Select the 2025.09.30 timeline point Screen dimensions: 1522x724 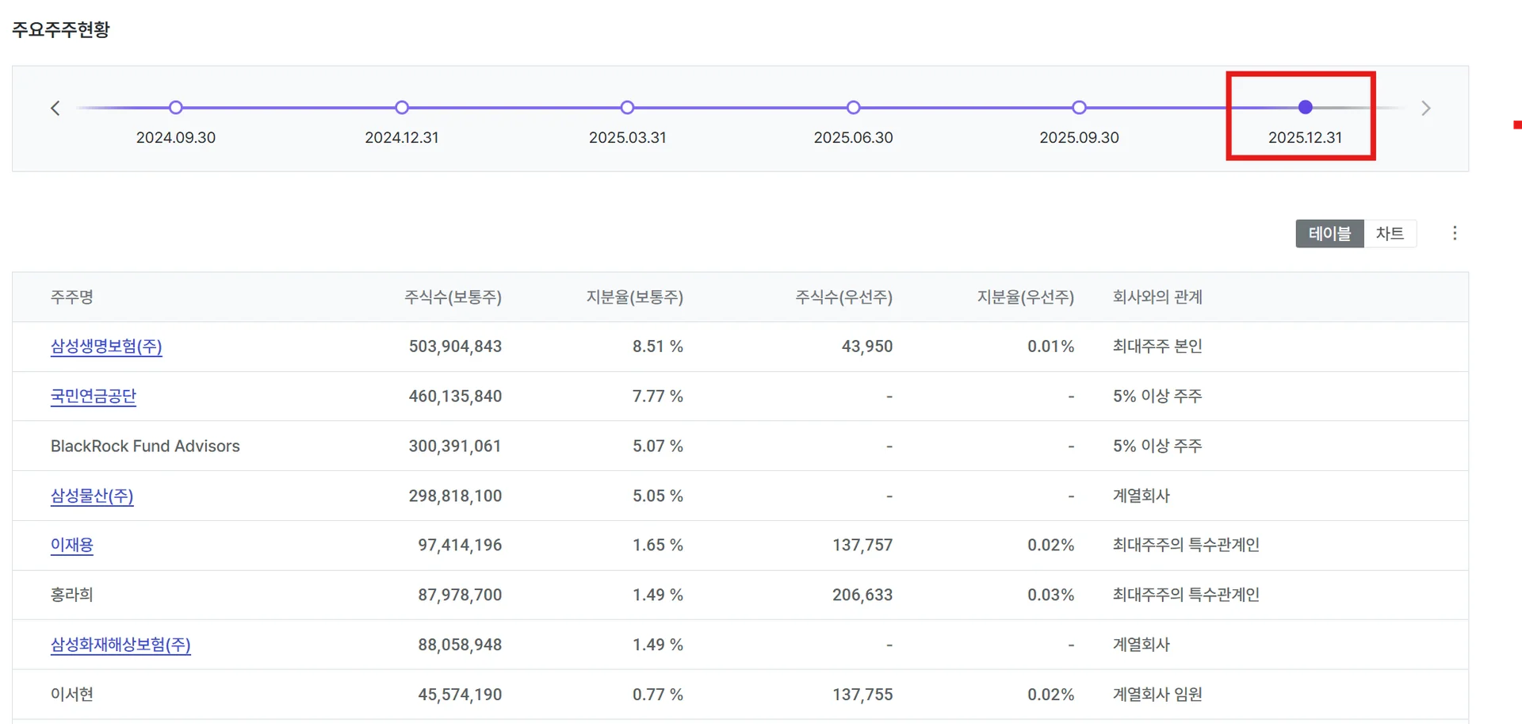click(x=1079, y=108)
